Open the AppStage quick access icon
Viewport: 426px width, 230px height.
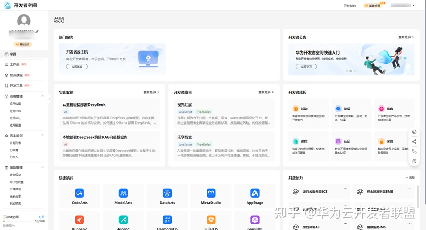click(255, 193)
